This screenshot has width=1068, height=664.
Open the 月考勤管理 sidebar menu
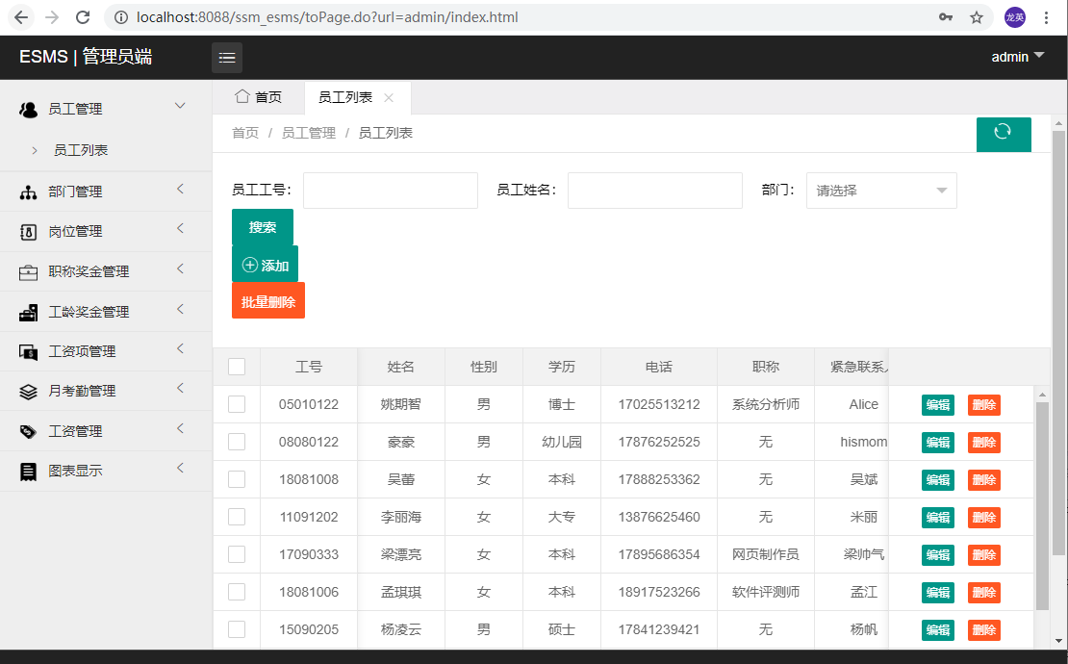(106, 391)
